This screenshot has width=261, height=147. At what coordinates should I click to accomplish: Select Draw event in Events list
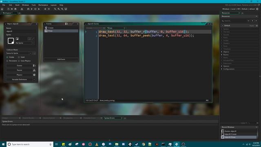[61, 31]
